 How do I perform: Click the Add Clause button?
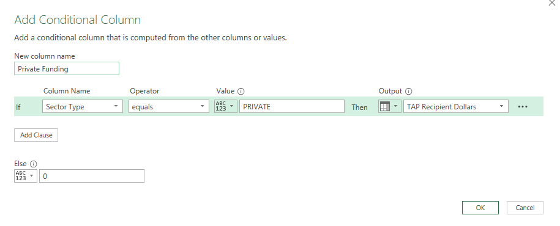36,135
